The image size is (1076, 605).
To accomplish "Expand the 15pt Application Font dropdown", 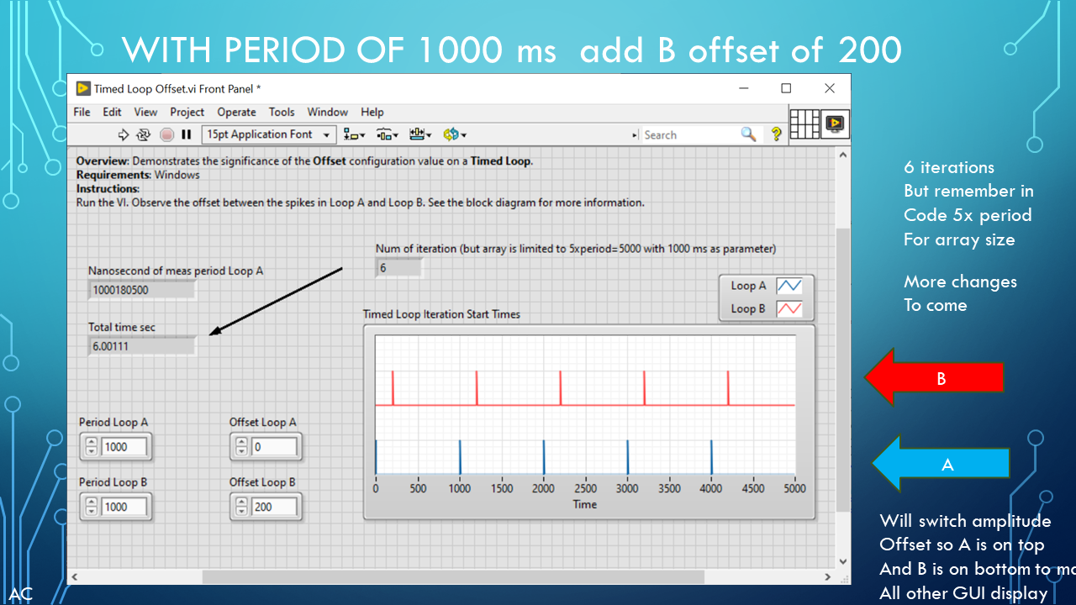I will coord(326,134).
